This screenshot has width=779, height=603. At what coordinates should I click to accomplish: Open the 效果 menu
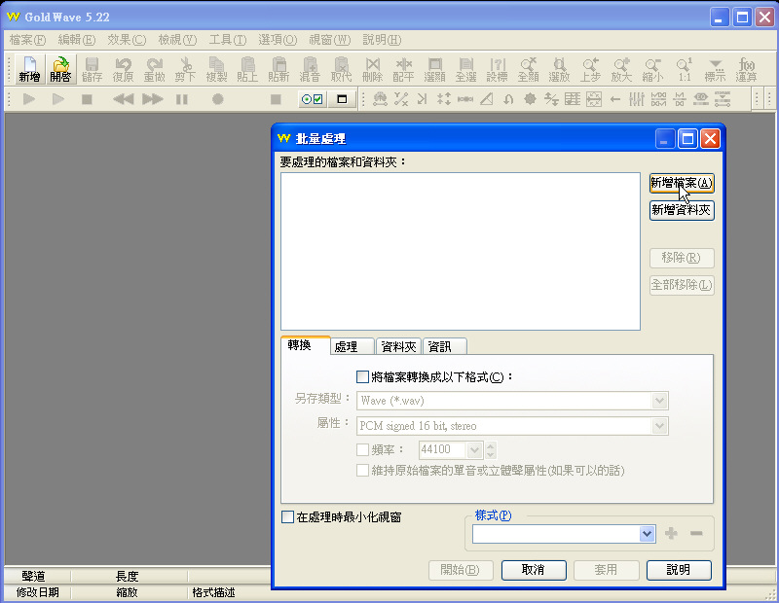(126, 40)
